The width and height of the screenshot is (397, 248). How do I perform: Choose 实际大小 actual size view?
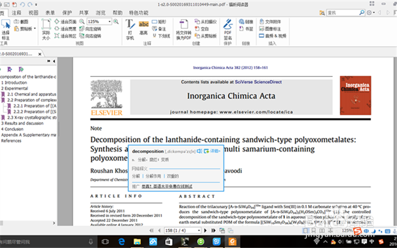click(x=46, y=29)
